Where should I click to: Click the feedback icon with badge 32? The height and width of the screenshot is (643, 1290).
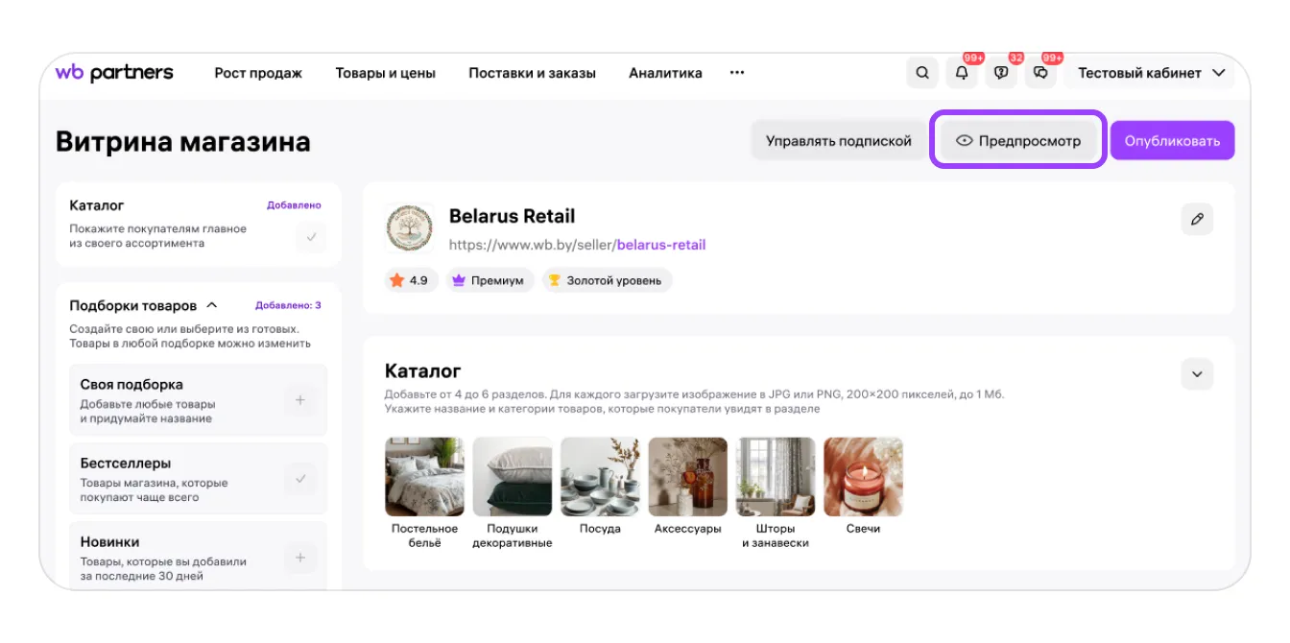point(1001,73)
